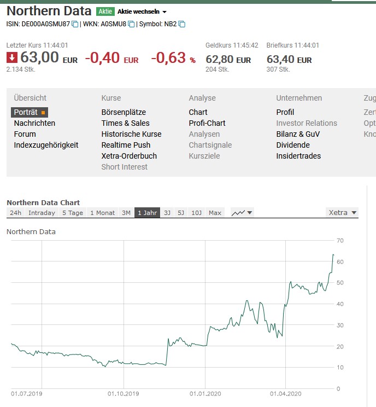This screenshot has width=376, height=407.
Task: Open Realtime Push
Action: pos(126,145)
